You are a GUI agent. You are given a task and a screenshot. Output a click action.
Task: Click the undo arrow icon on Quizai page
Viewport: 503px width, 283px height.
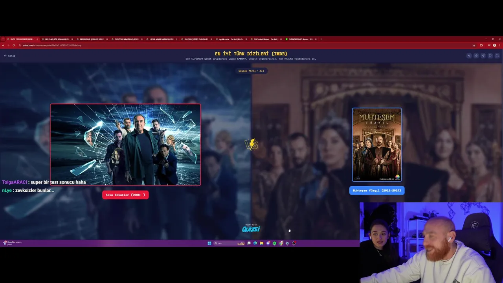point(469,56)
